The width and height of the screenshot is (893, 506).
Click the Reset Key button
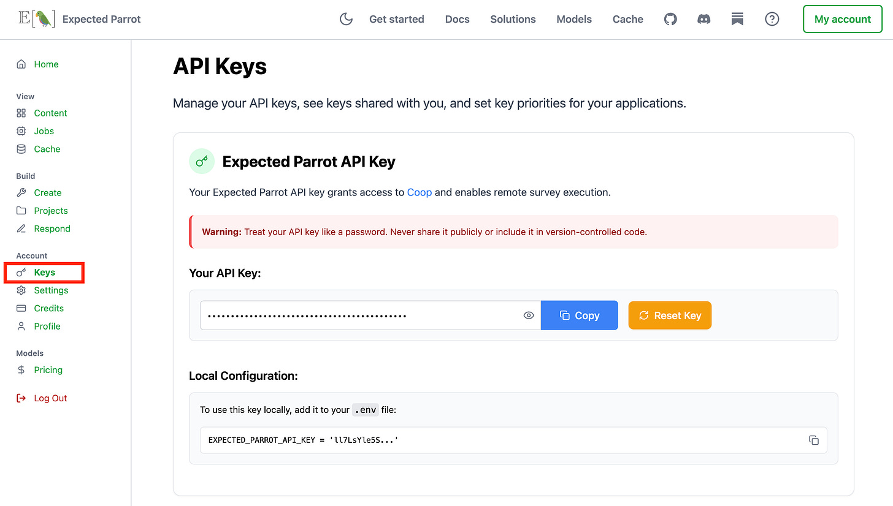670,315
